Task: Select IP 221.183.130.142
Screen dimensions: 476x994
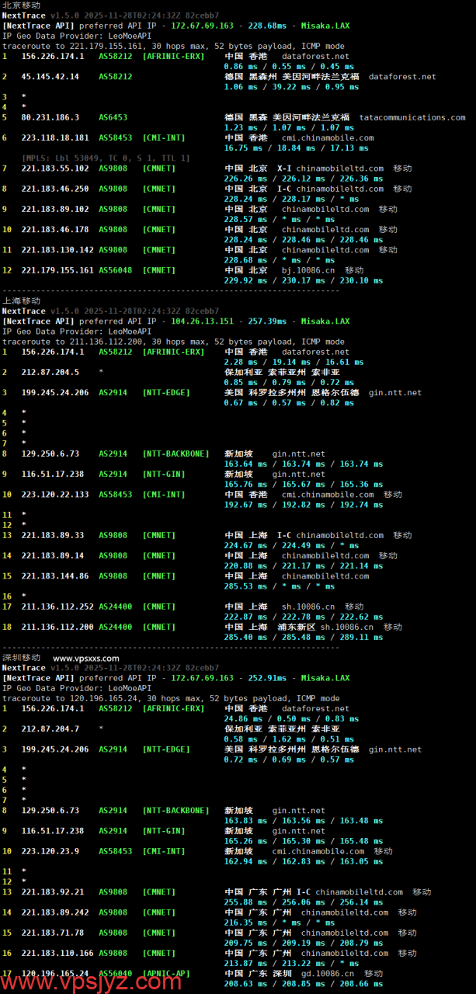Action: click(57, 249)
